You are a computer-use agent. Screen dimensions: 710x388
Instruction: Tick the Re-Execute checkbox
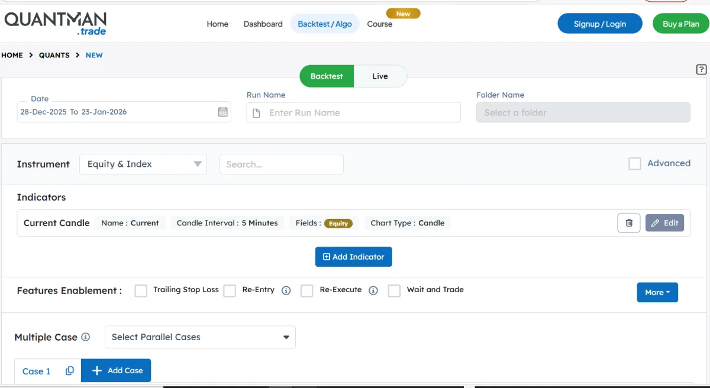(x=306, y=290)
